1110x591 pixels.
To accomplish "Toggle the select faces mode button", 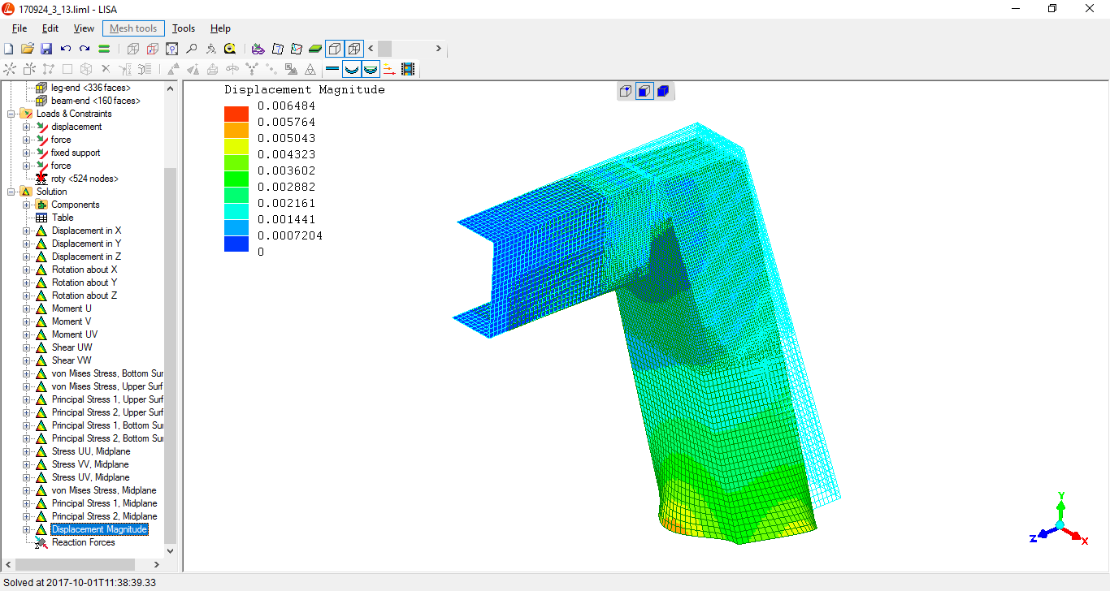I will (644, 91).
